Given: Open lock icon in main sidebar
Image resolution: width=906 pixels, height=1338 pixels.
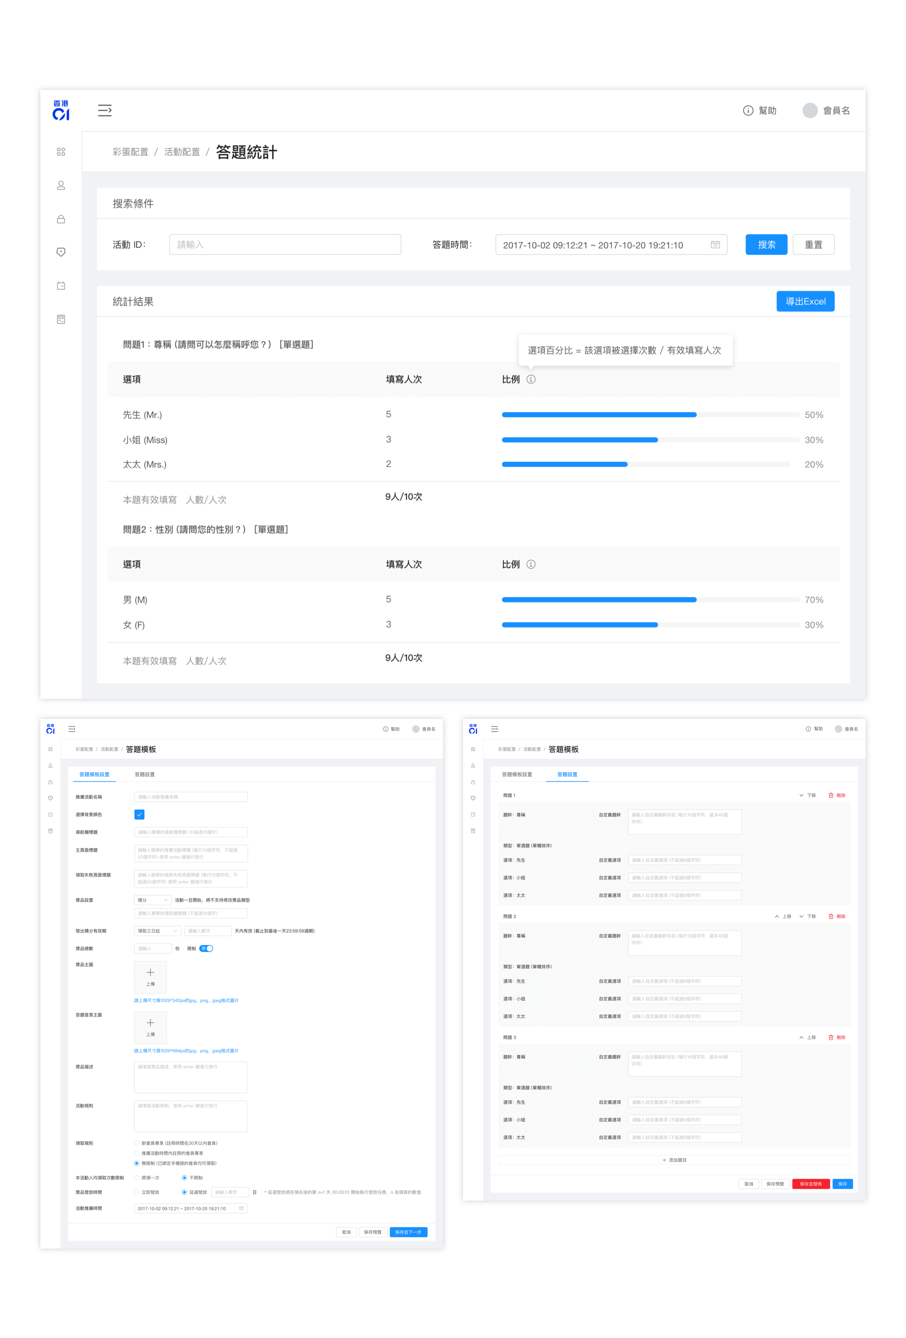Looking at the screenshot, I should [x=61, y=219].
